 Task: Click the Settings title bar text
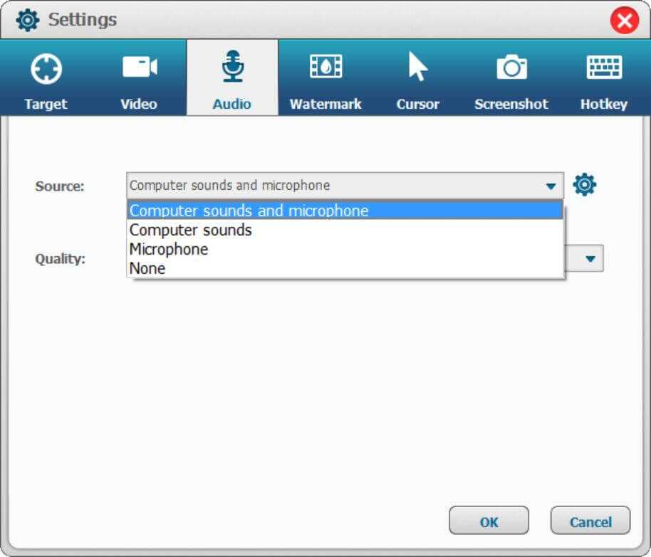83,20
